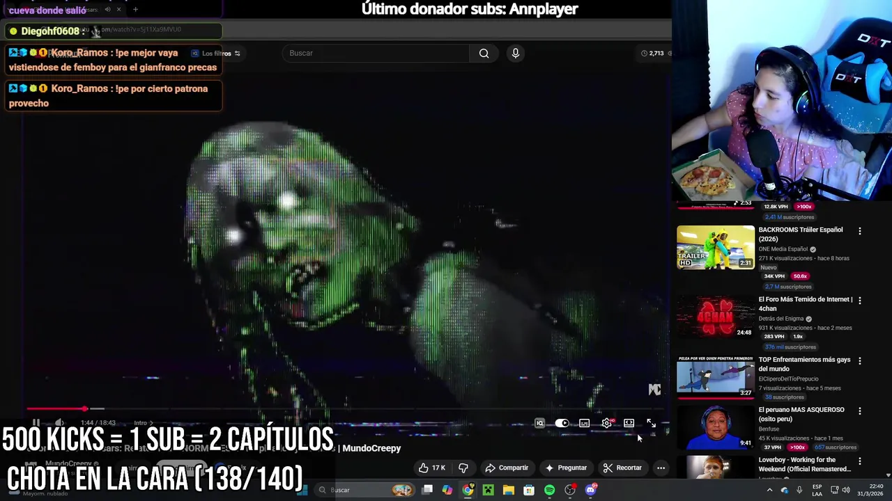Open BACKROOMS Tráiler Español thumbnail

pos(716,247)
